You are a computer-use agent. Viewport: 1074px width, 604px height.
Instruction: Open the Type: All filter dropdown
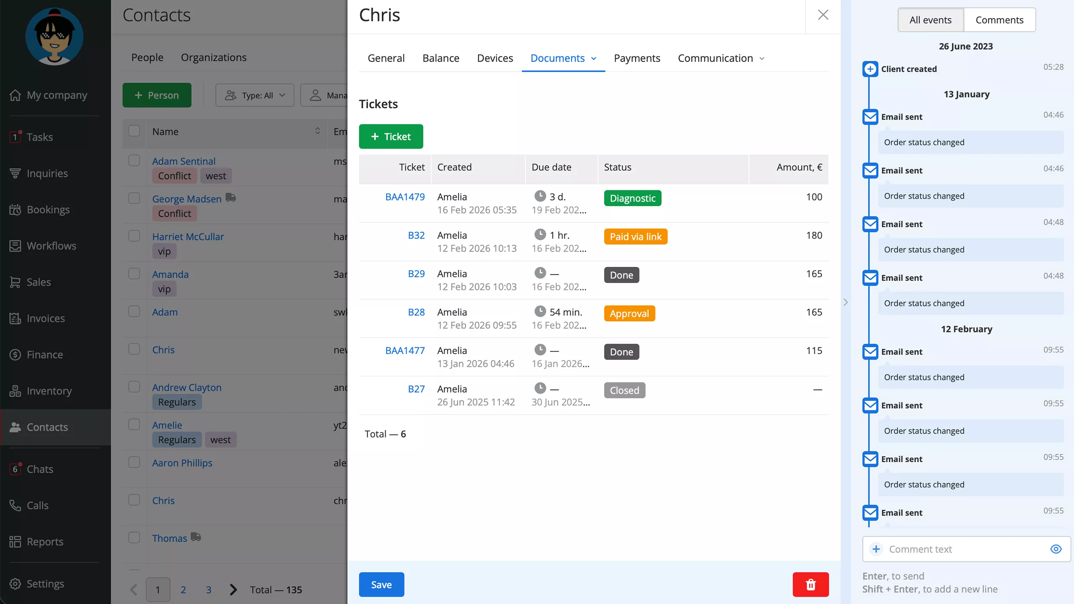click(255, 95)
